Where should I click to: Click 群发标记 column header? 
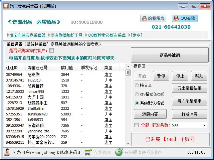point(90,68)
